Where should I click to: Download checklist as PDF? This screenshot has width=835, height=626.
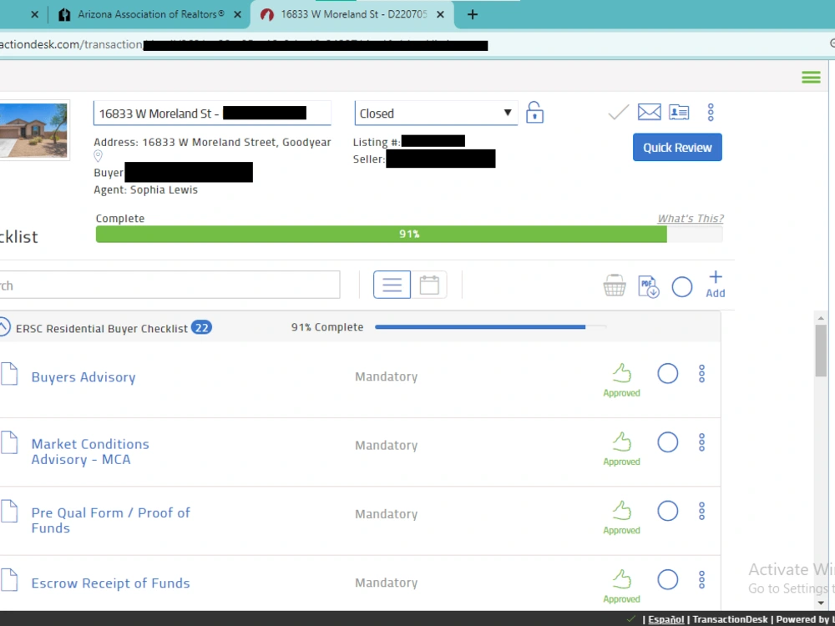pos(648,286)
